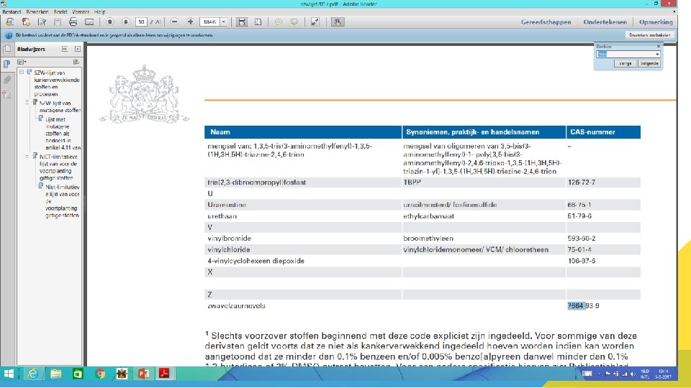Click the page number field showing 10
This screenshot has width=691, height=388.
coord(141,22)
